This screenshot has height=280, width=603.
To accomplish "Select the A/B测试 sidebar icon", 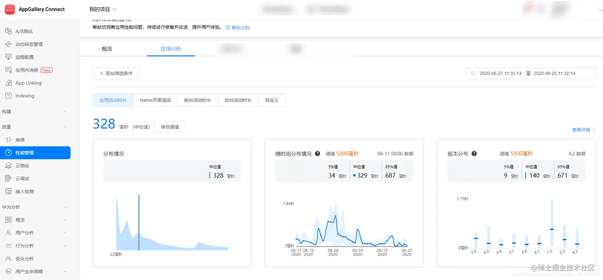I will pos(9,31).
